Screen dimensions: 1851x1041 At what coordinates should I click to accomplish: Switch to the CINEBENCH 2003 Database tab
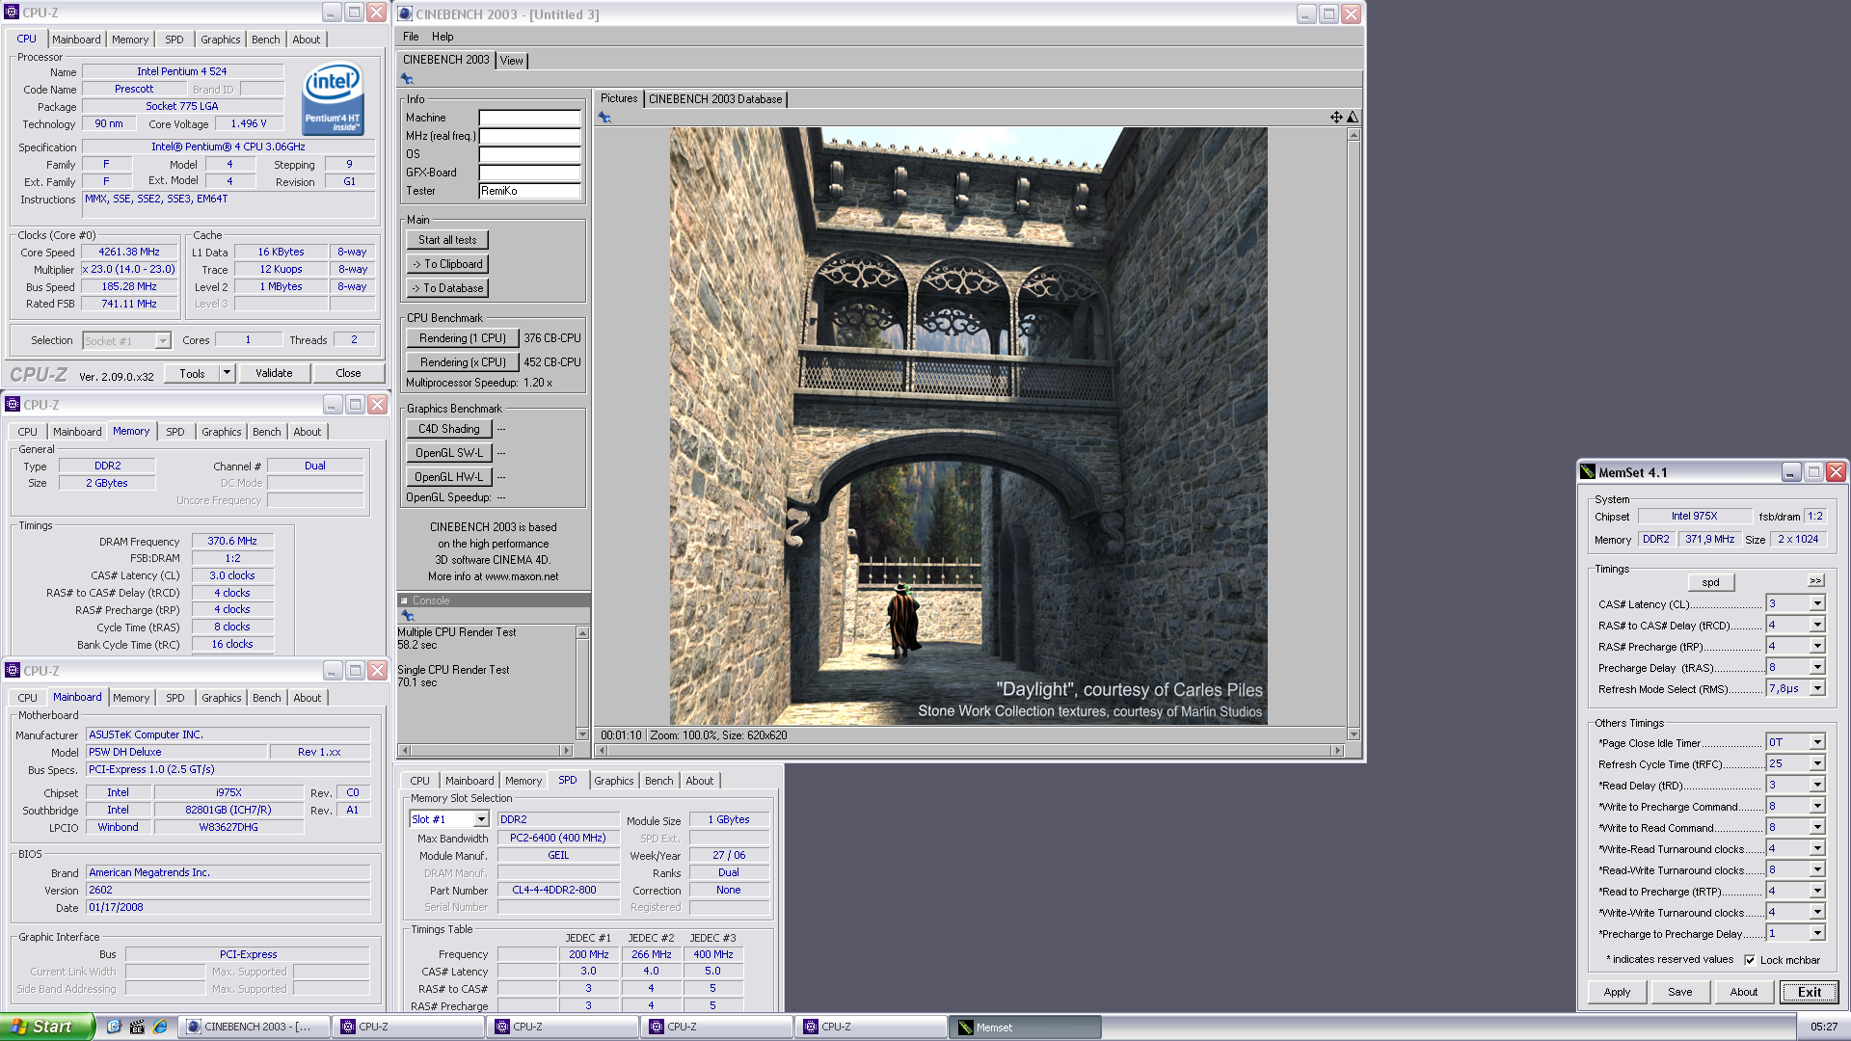715,99
